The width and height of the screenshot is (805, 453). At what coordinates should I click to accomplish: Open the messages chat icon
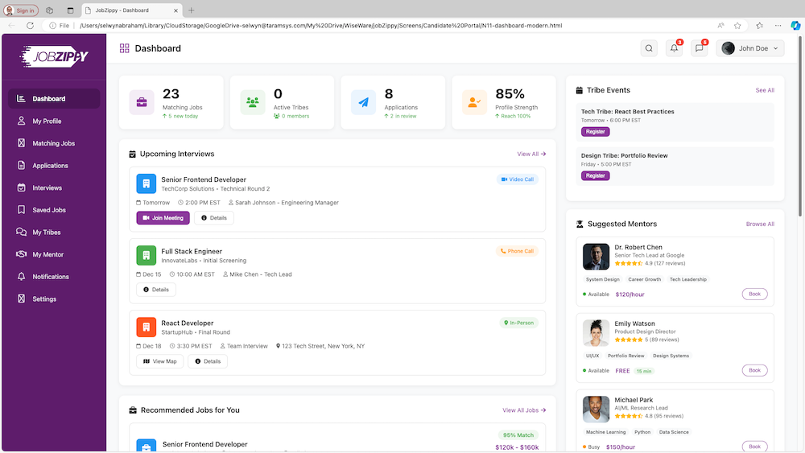pos(700,48)
